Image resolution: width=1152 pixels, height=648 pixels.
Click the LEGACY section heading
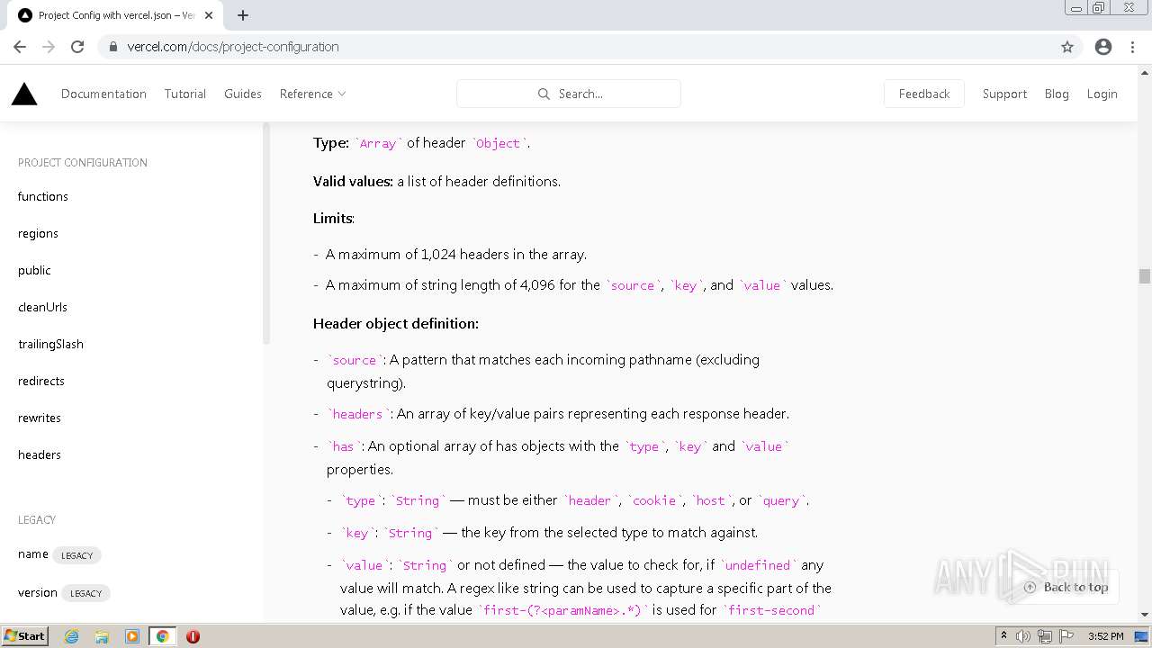[37, 520]
